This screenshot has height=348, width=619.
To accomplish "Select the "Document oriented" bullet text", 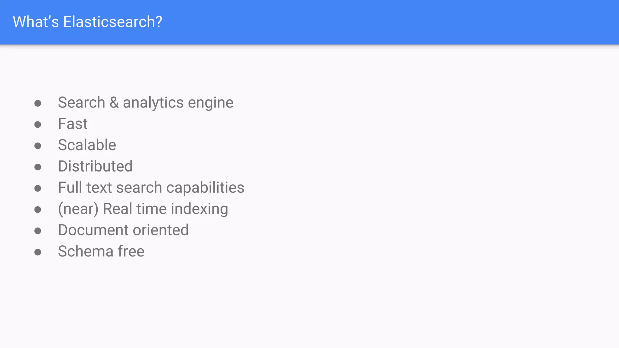I will tap(123, 230).
